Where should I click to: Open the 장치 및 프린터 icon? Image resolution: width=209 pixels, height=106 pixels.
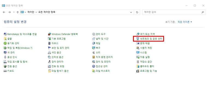point(93,62)
